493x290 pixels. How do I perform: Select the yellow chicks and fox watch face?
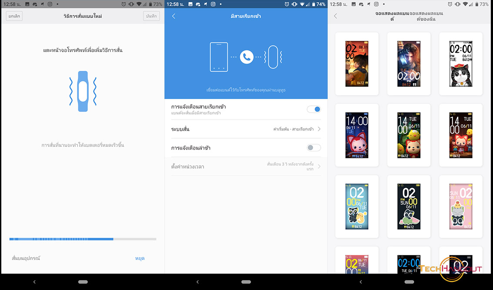pos(409,135)
